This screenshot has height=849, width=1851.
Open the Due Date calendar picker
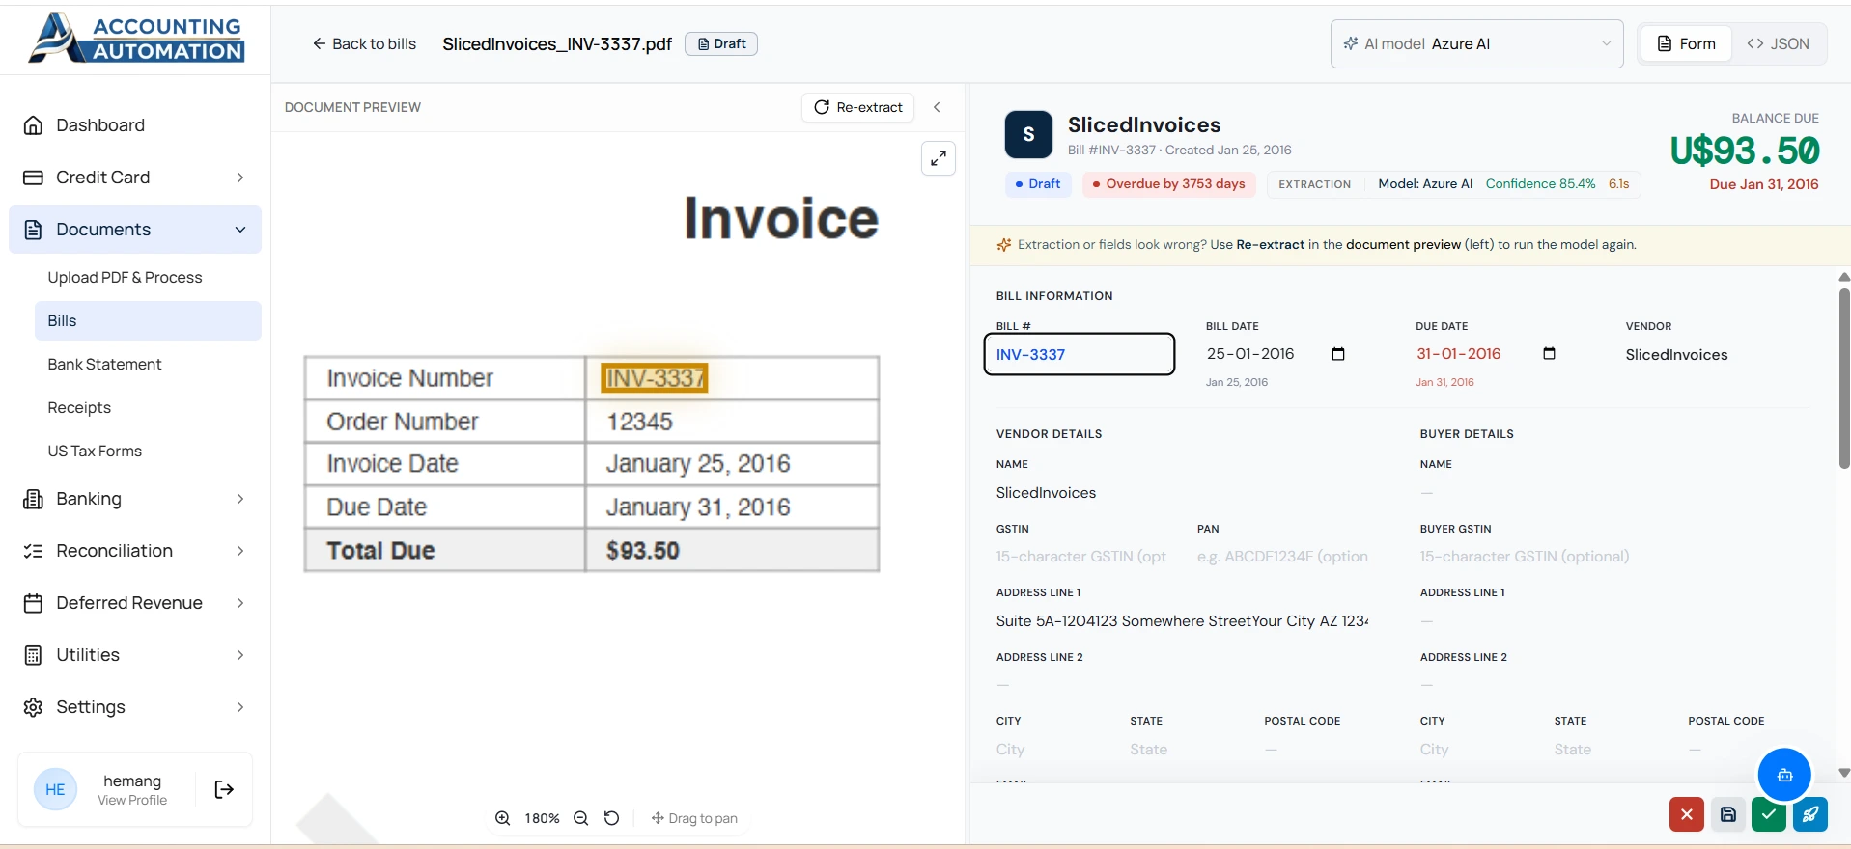coord(1549,354)
